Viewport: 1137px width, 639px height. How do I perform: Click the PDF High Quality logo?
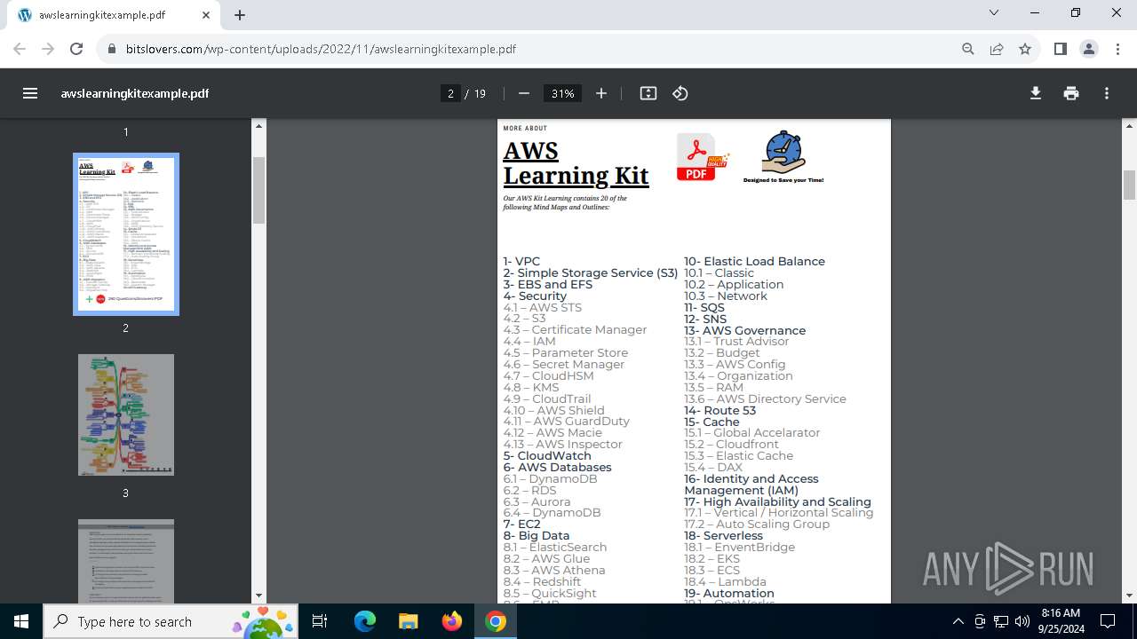[x=704, y=157]
